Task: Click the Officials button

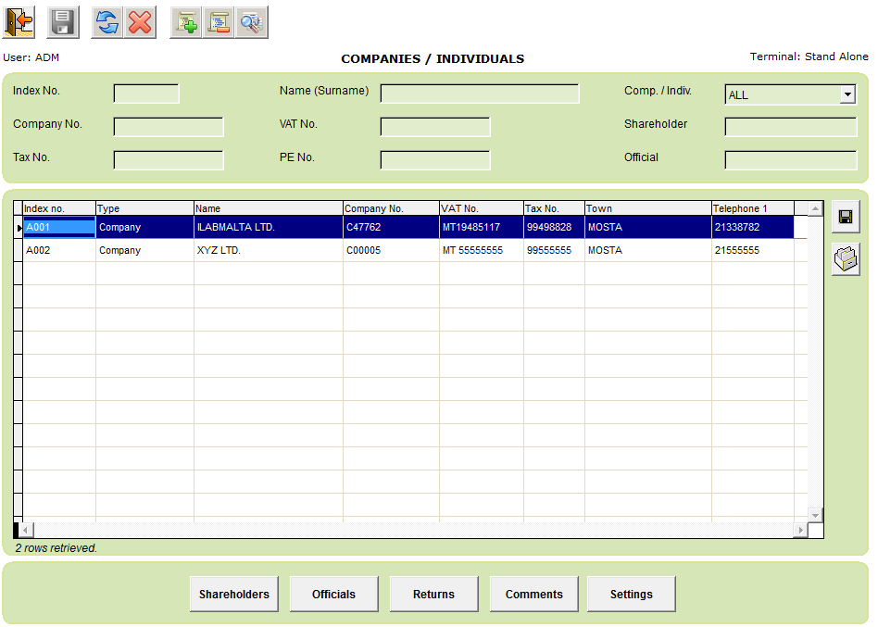Action: (x=333, y=594)
